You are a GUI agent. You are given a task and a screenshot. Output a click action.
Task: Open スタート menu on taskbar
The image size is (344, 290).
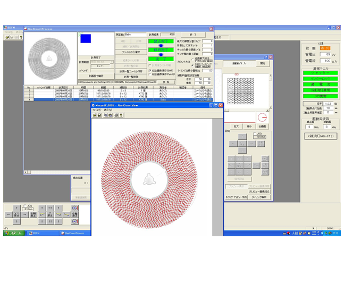pos(14,233)
